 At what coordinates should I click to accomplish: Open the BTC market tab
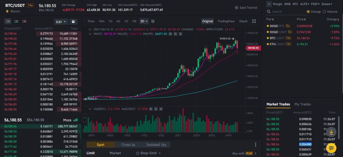point(296,4)
